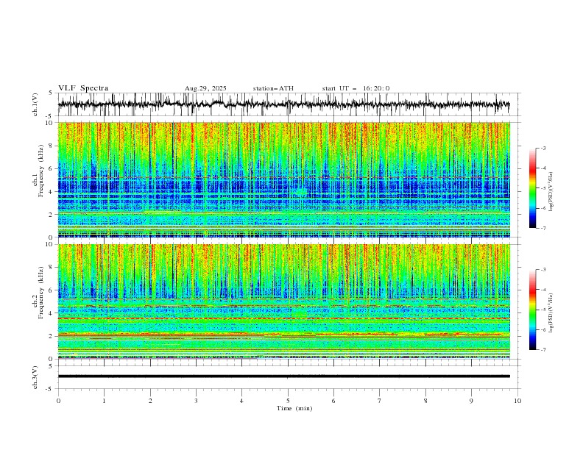Image resolution: width=583 pixels, height=450 pixels.
Task: Click the log(PSD) label of the lower colorbar
Action: 551,312
